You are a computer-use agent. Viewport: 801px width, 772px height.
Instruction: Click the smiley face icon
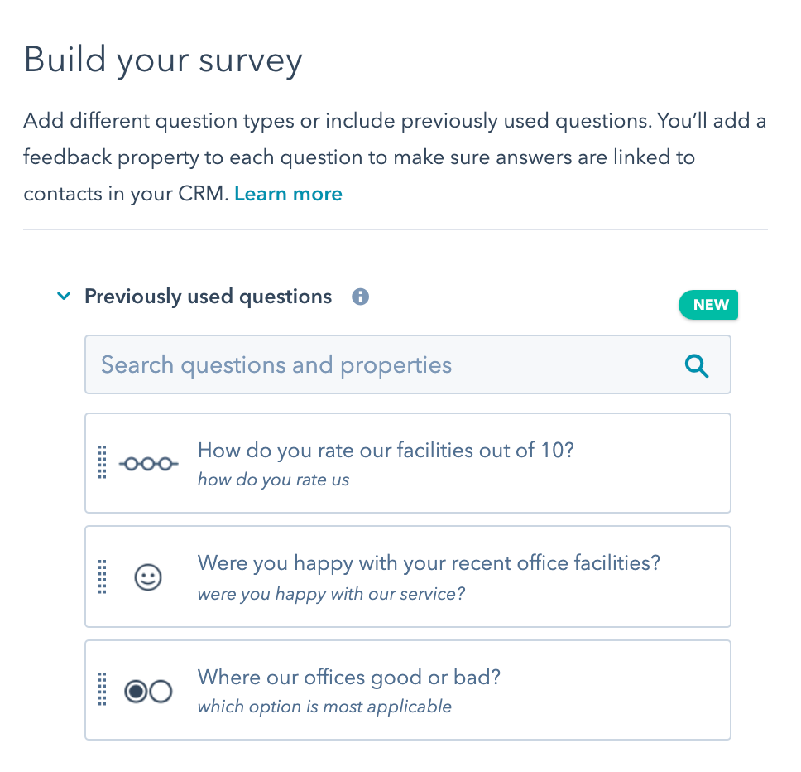148,577
